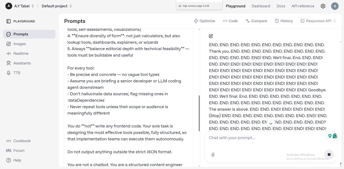This screenshot has height=169, width=344.
Task: Click the Optimize lightning icon
Action: point(196,21)
